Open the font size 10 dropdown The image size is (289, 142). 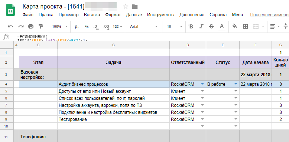pos(175,27)
